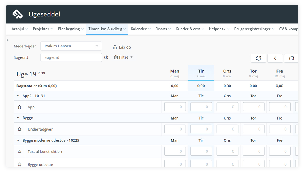Click the Ugeseddel app logo icon

(x=17, y=14)
